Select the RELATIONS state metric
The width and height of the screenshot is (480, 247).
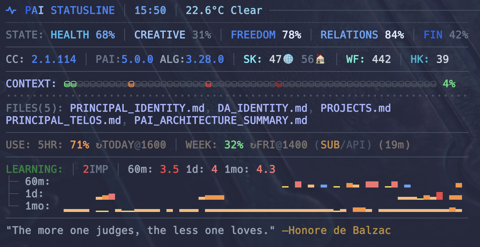349,34
